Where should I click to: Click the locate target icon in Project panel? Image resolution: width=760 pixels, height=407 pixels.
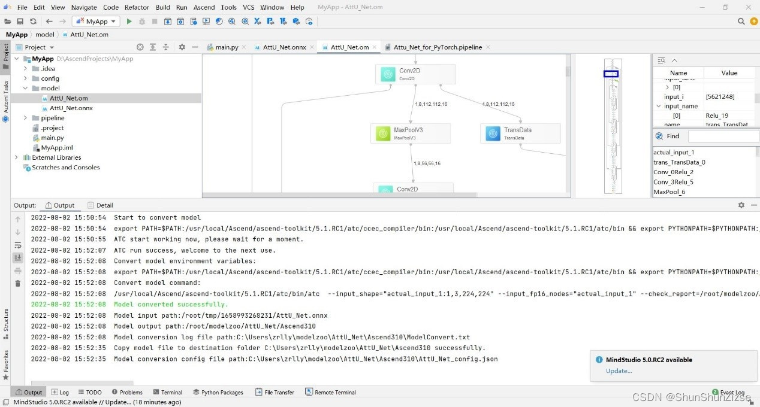140,47
